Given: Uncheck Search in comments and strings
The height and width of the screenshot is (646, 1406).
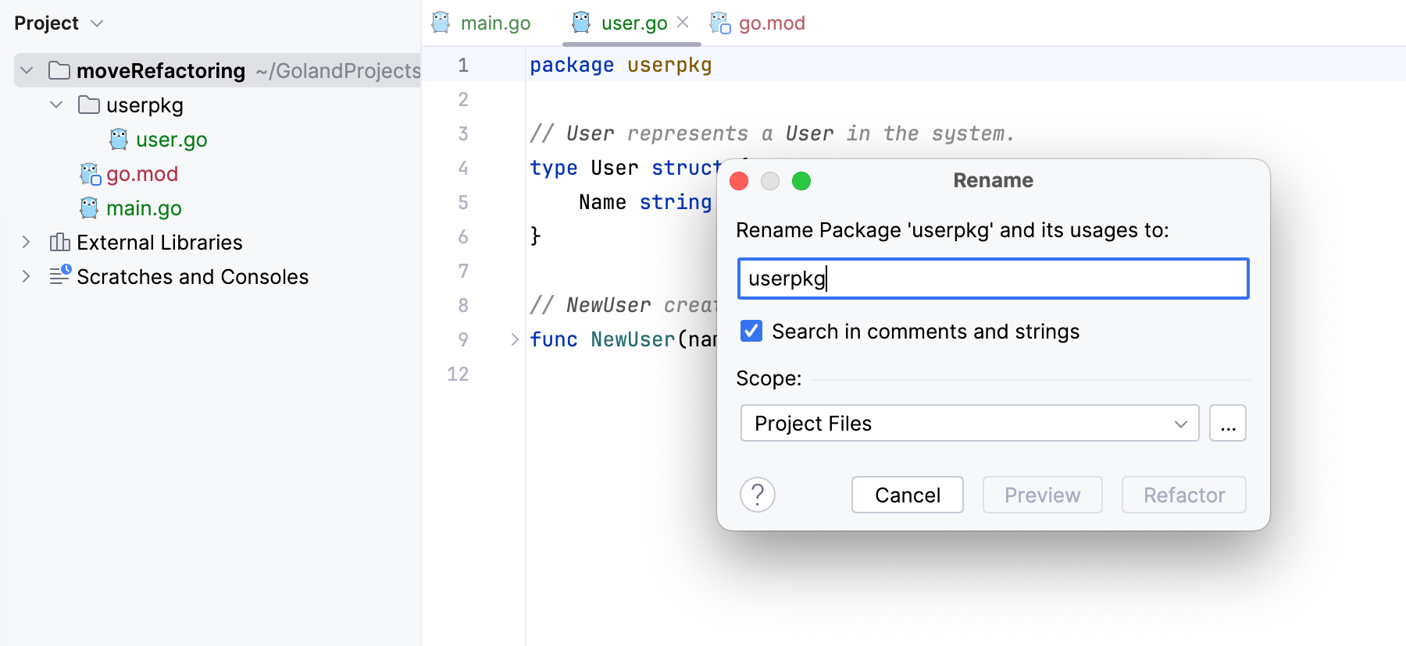Looking at the screenshot, I should (751, 332).
